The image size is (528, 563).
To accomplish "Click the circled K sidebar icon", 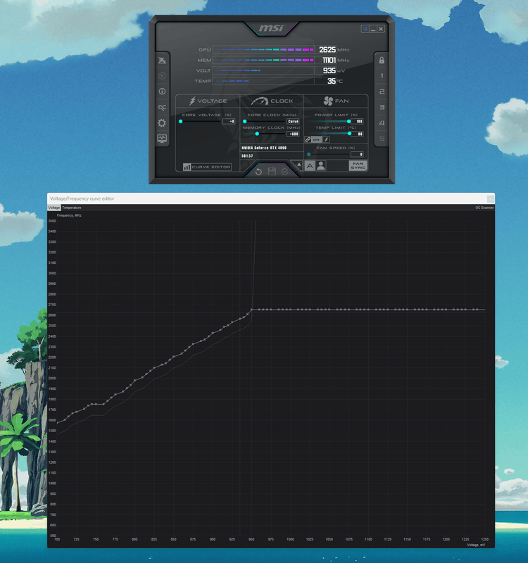I will 162,76.
